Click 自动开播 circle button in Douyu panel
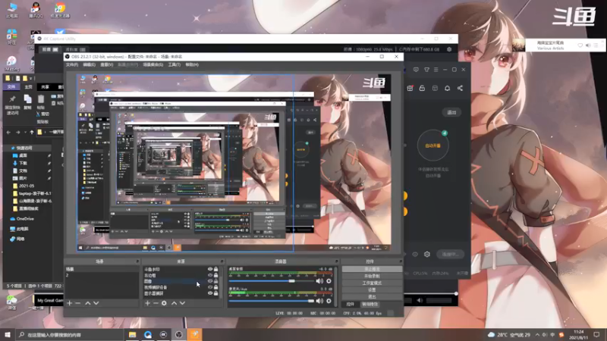Screen dimensions: 607x341 (x=432, y=145)
